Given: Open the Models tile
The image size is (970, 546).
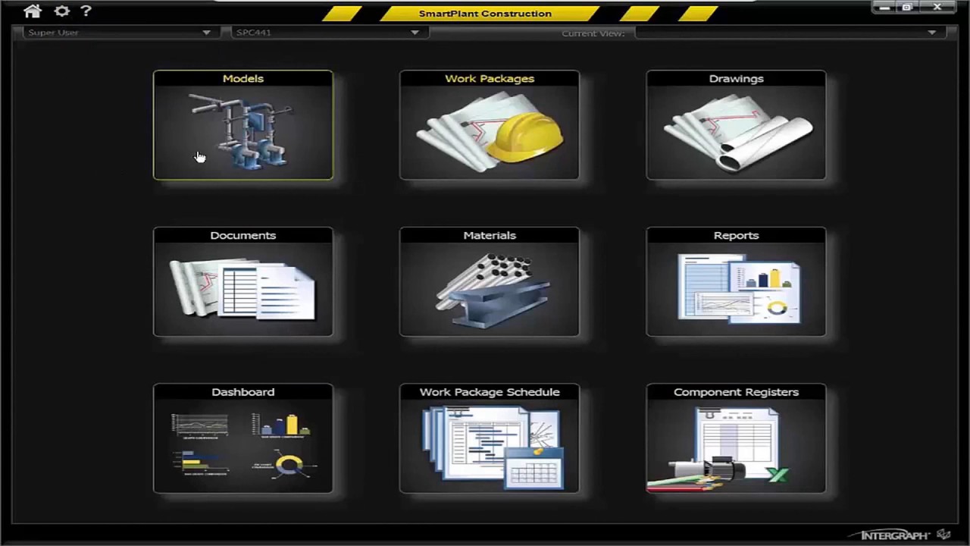Looking at the screenshot, I should tap(242, 125).
